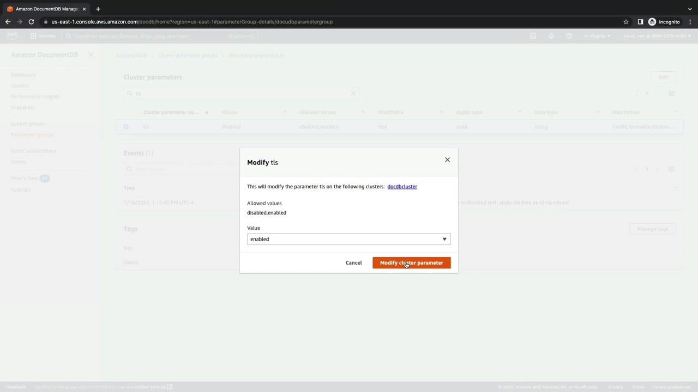The image size is (698, 392).
Task: Click the Manage tags button
Action: pyautogui.click(x=652, y=229)
